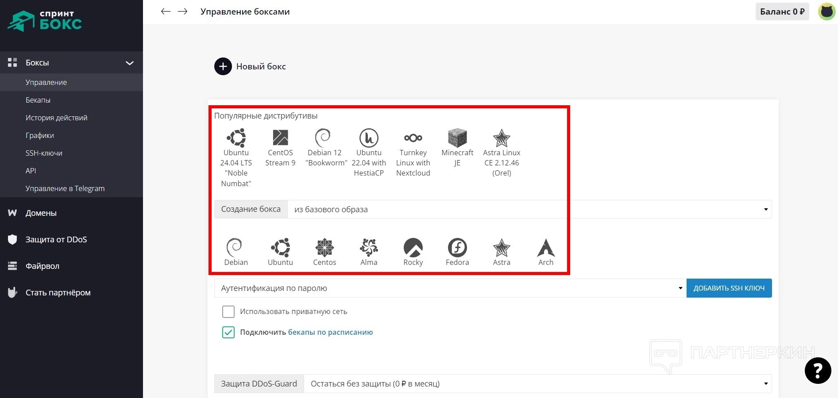Uncheck the Подключить бекапы checkbox
The width and height of the screenshot is (838, 398).
[x=228, y=333]
